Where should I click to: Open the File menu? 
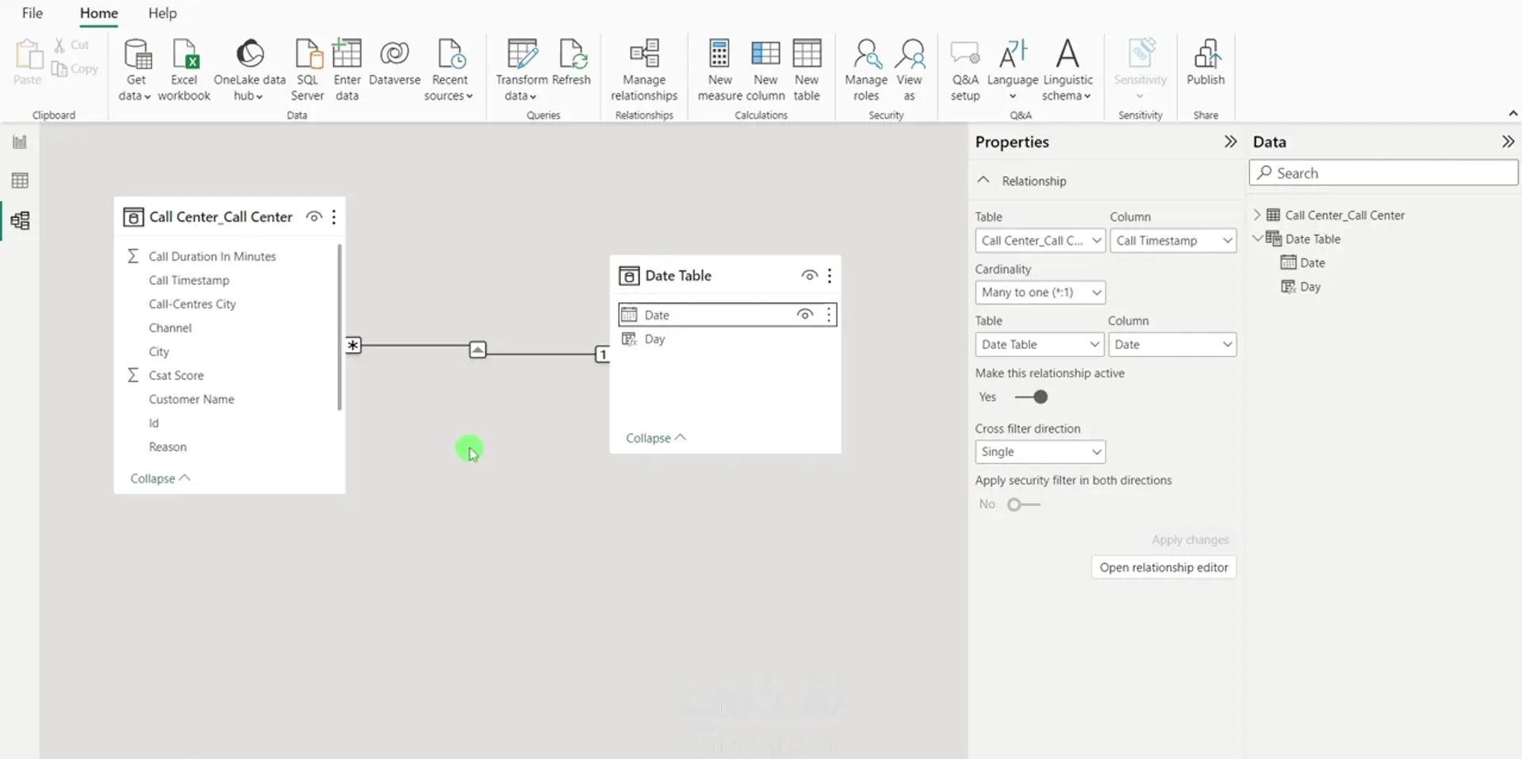click(x=33, y=13)
